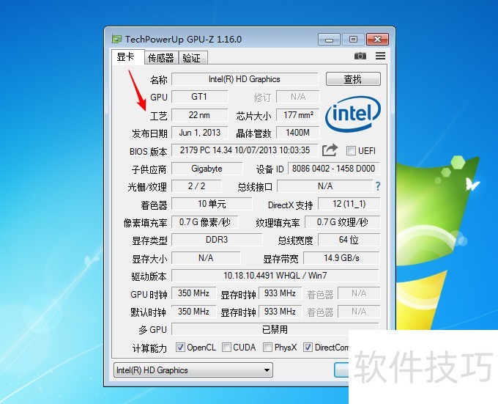Click the revision N/A field
The height and width of the screenshot is (404, 498).
[x=298, y=97]
